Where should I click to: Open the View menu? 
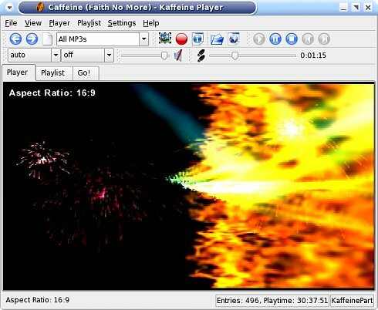pos(33,23)
